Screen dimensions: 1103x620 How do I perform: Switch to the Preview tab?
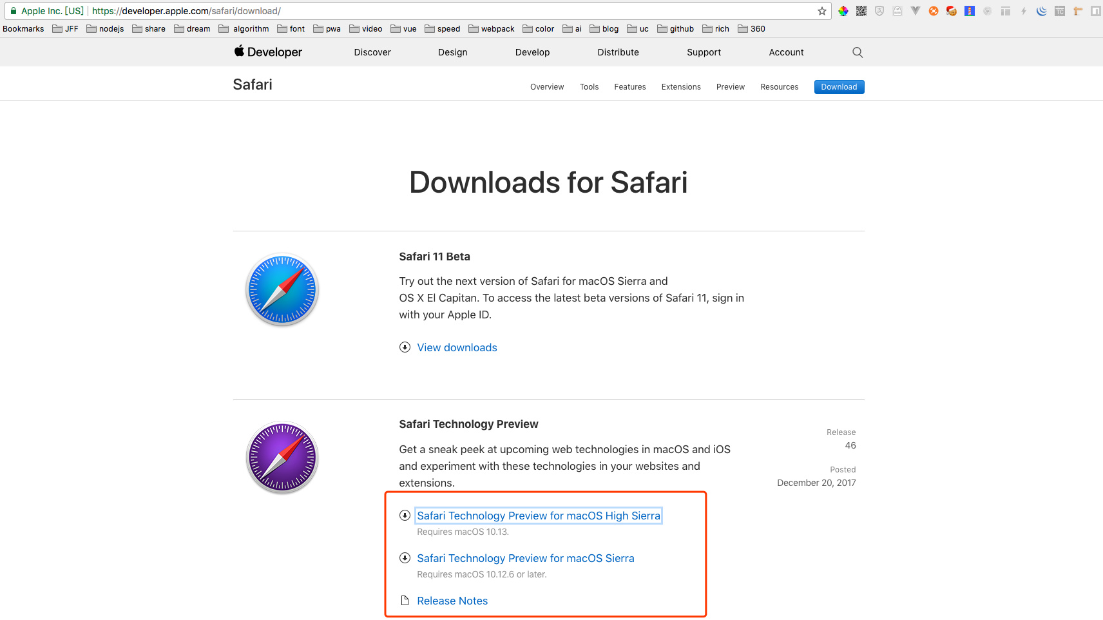tap(731, 87)
